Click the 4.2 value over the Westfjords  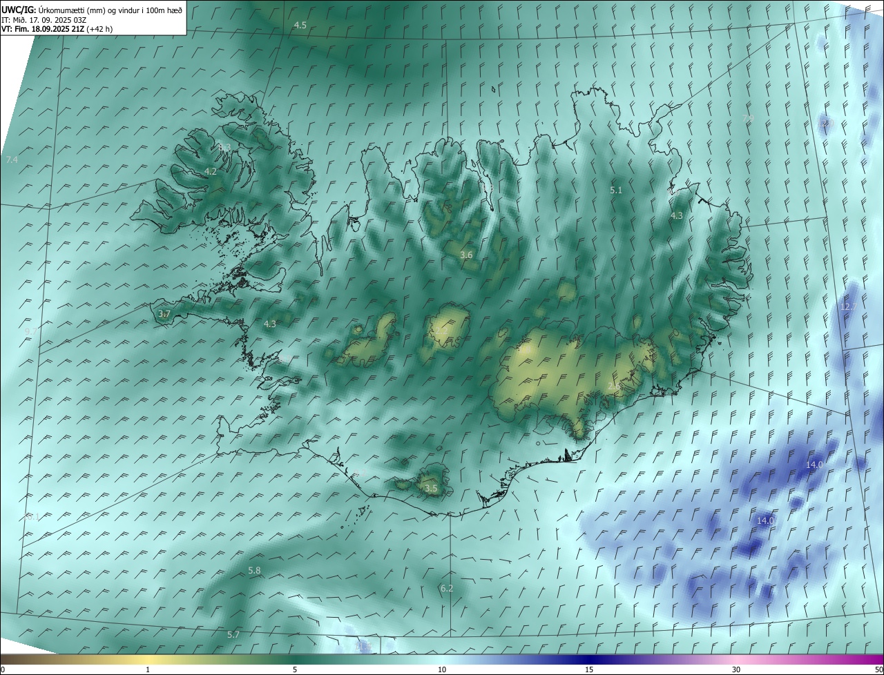(211, 171)
